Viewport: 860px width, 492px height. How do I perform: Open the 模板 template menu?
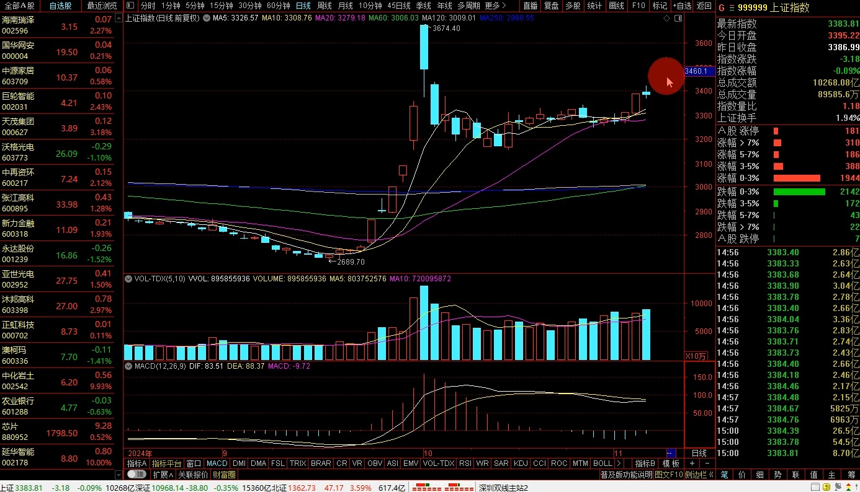pyautogui.click(x=671, y=463)
